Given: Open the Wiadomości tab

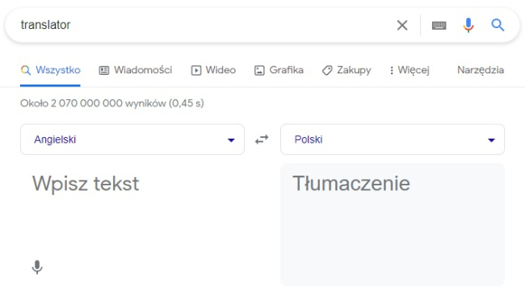Looking at the screenshot, I should click(136, 70).
